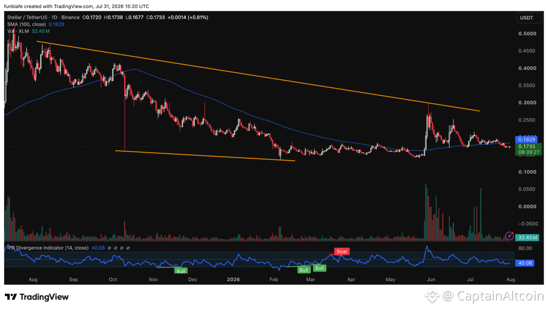Click the 0.0000 price axis label
The width and height of the screenshot is (548, 309).
pyautogui.click(x=527, y=207)
